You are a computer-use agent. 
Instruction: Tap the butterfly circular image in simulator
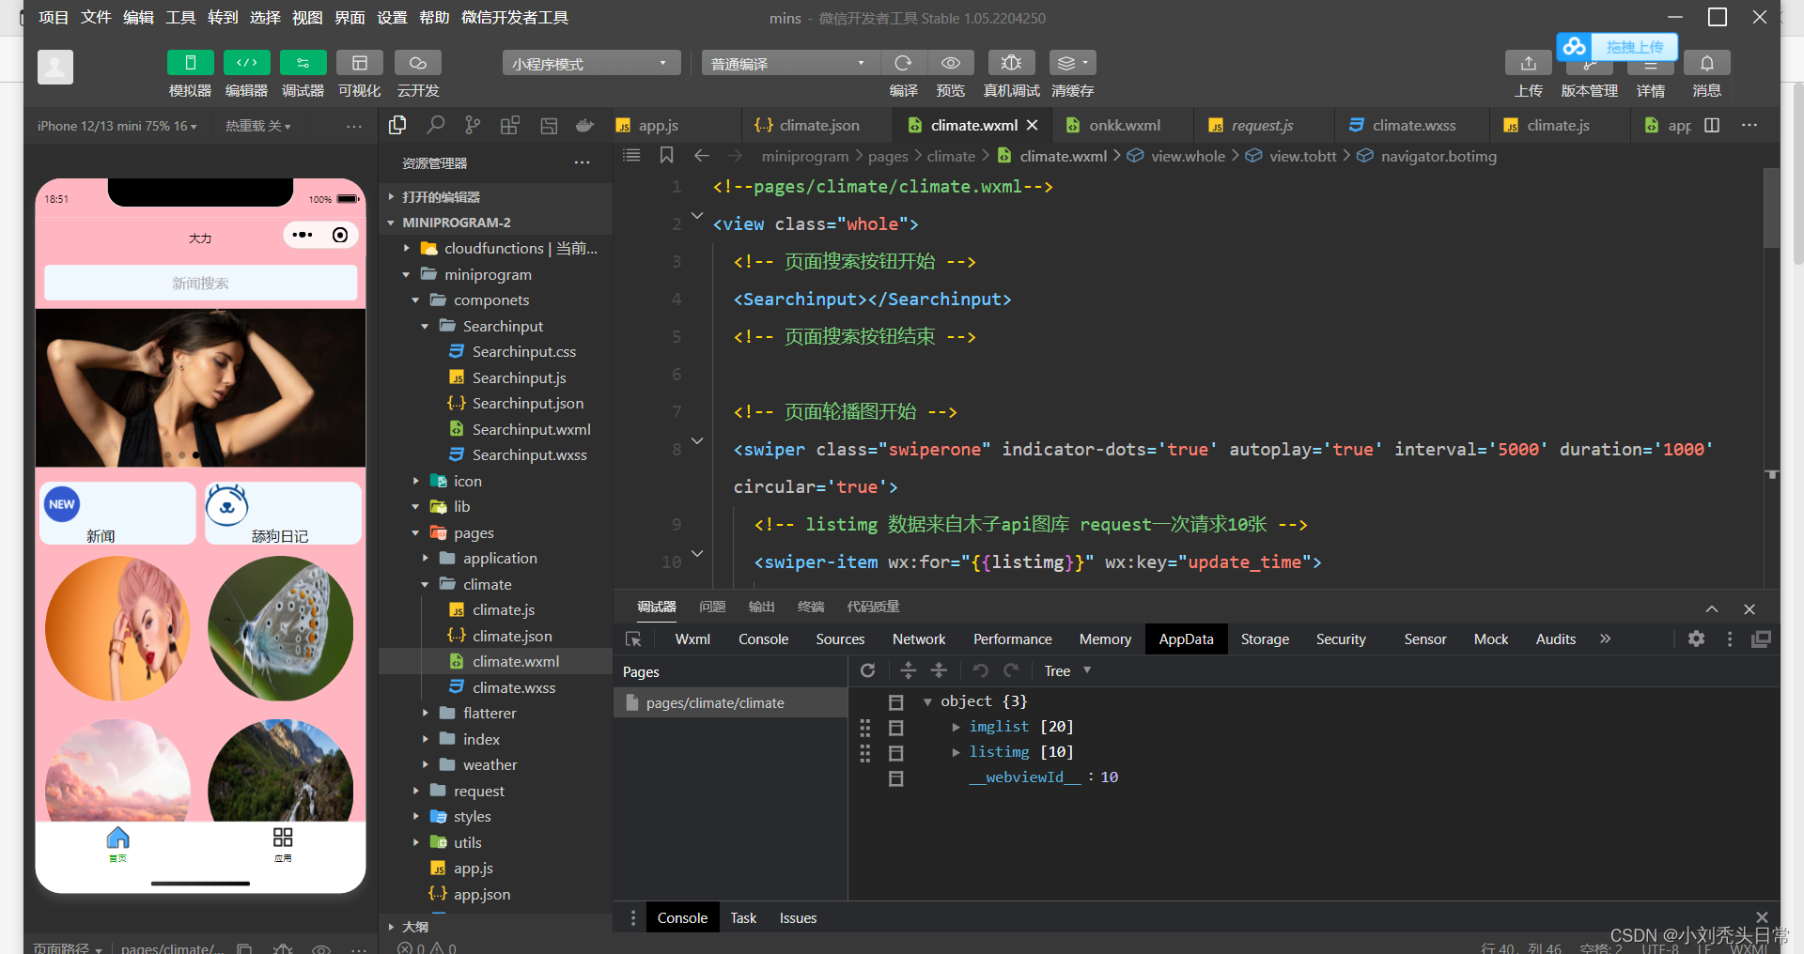pos(281,628)
